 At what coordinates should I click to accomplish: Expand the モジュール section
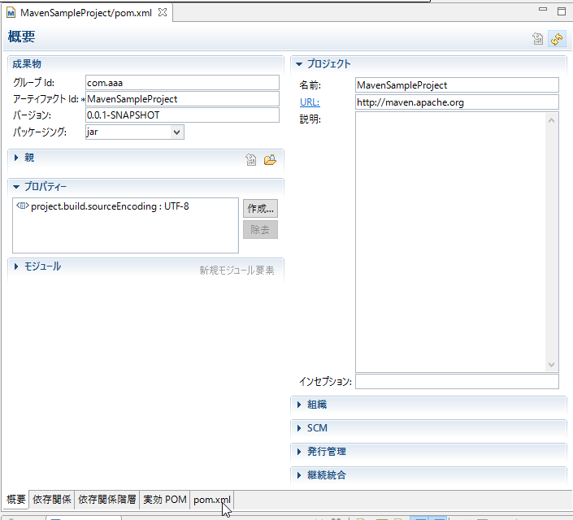[16, 266]
